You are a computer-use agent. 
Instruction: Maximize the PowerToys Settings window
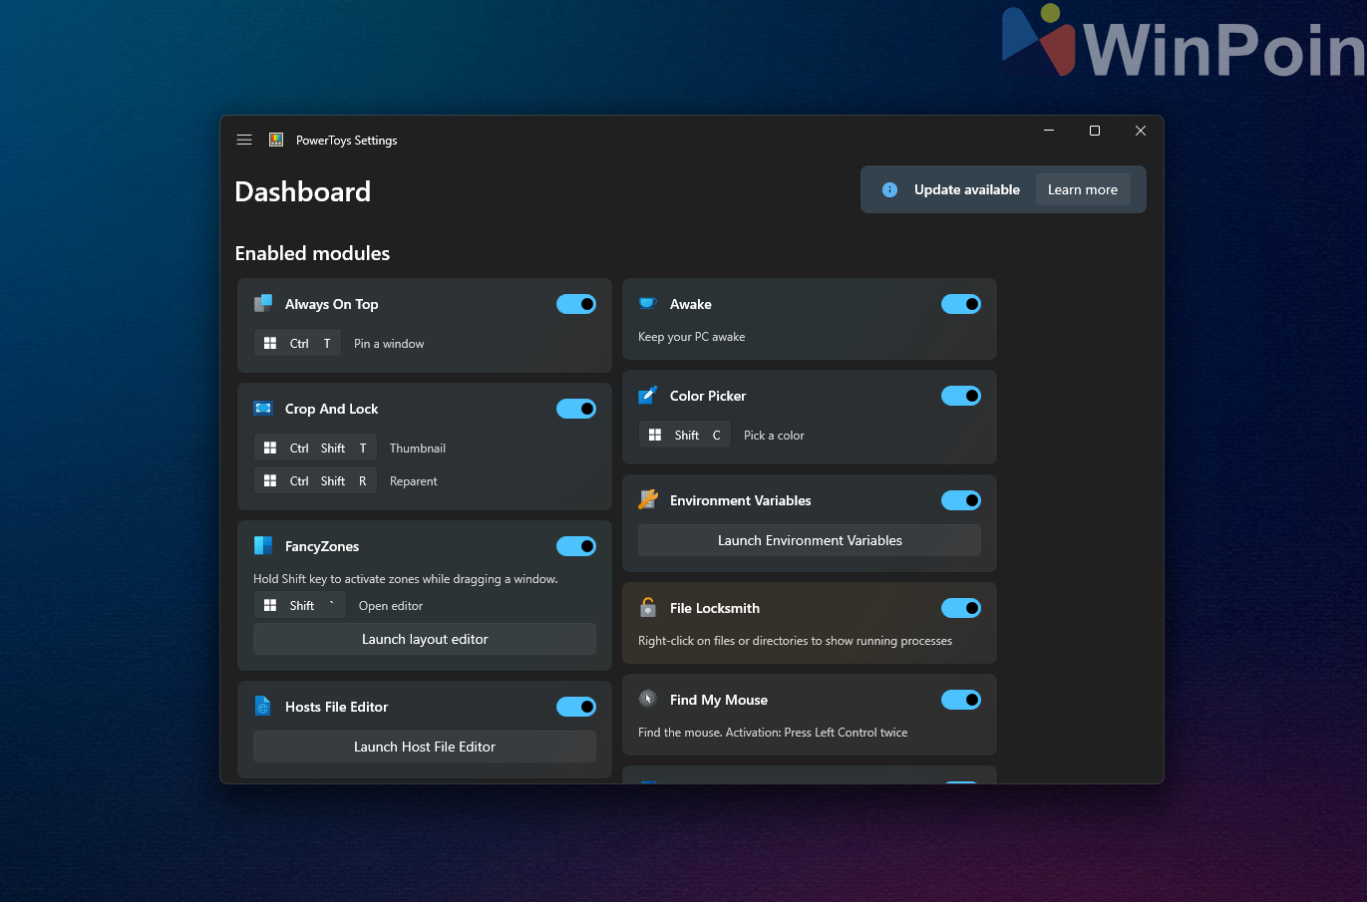coord(1095,131)
